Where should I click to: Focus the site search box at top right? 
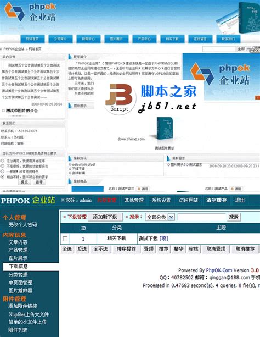(x=219, y=49)
